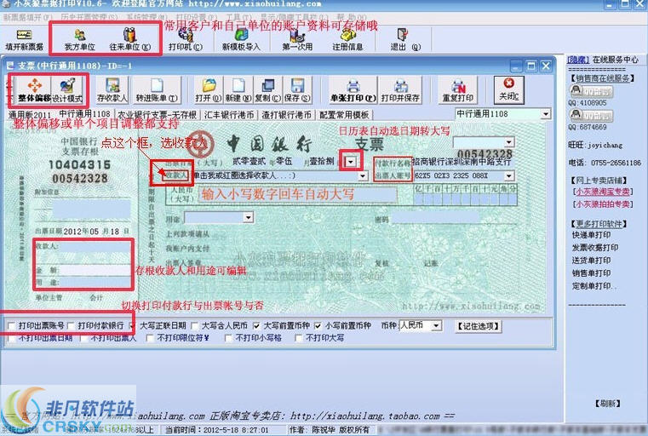The image size is (648, 436).
Task: Click 新建 new cheque icon
Action: [238, 89]
